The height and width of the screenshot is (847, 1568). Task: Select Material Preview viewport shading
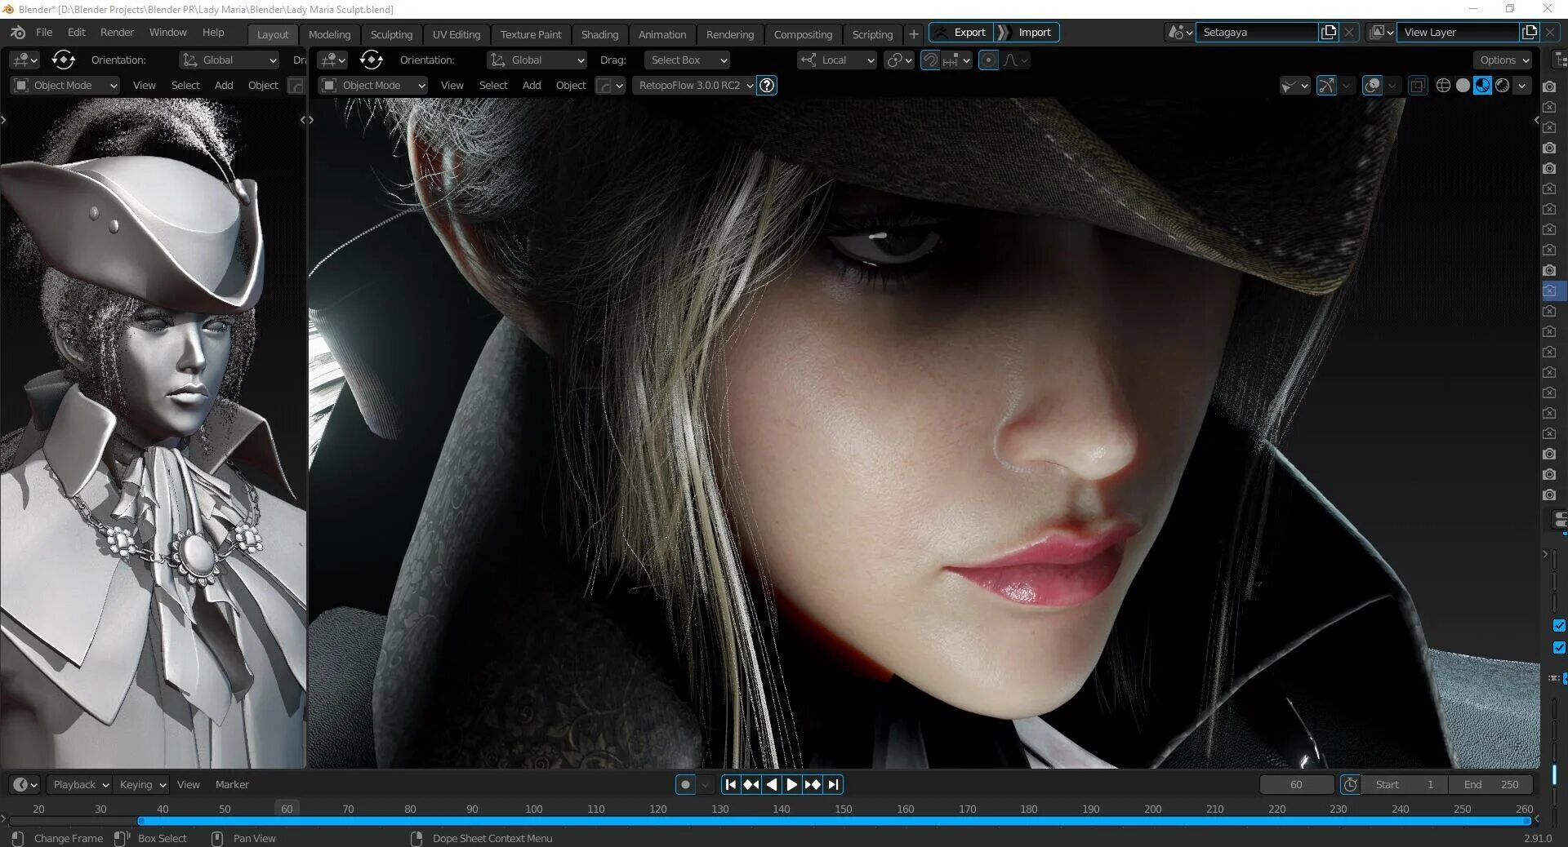(x=1482, y=85)
